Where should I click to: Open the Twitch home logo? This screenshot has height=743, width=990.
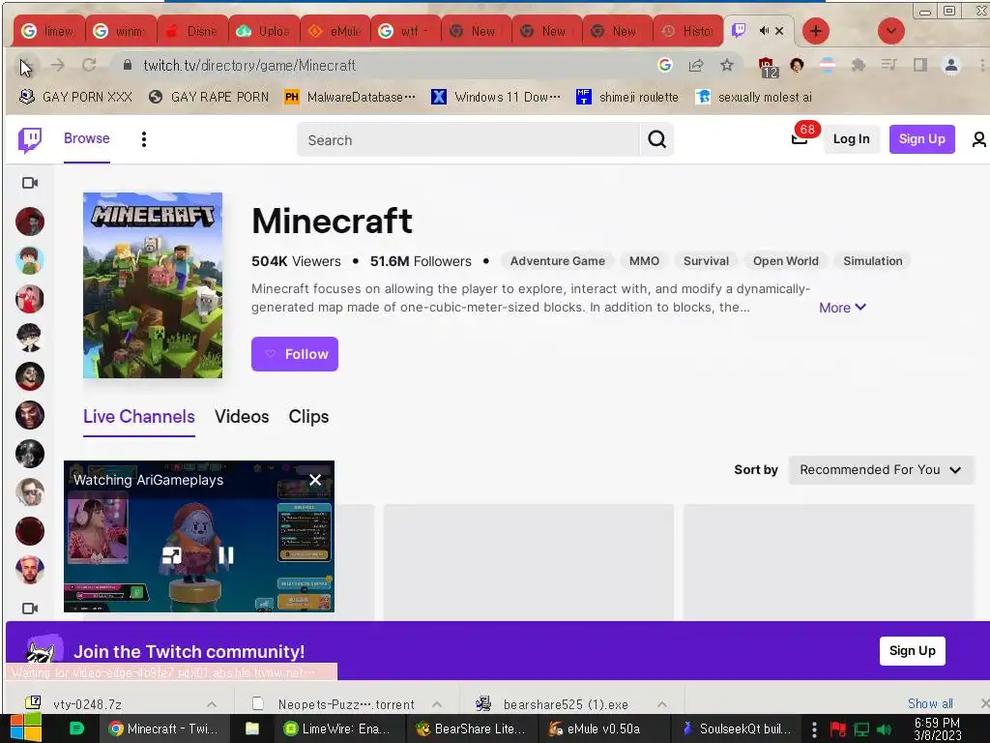tap(30, 139)
